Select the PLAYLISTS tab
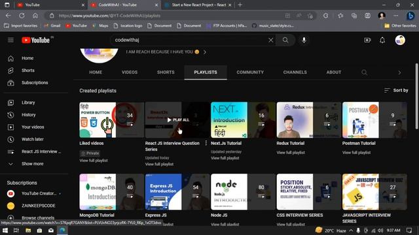The width and height of the screenshot is (419, 235). [x=206, y=72]
